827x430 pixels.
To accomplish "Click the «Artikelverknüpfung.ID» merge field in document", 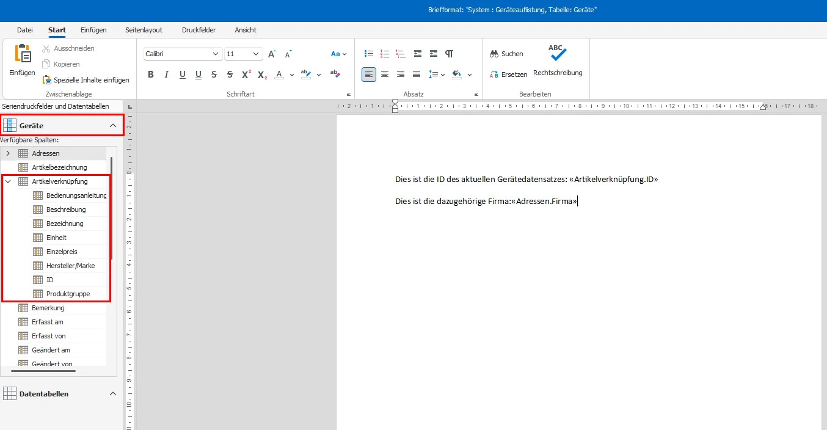I will click(x=613, y=180).
